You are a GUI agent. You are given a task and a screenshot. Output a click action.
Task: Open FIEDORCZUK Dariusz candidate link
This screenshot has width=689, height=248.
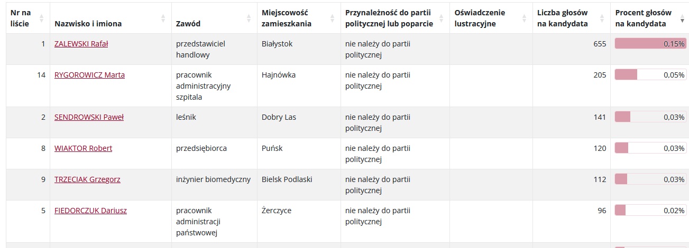[90, 211]
